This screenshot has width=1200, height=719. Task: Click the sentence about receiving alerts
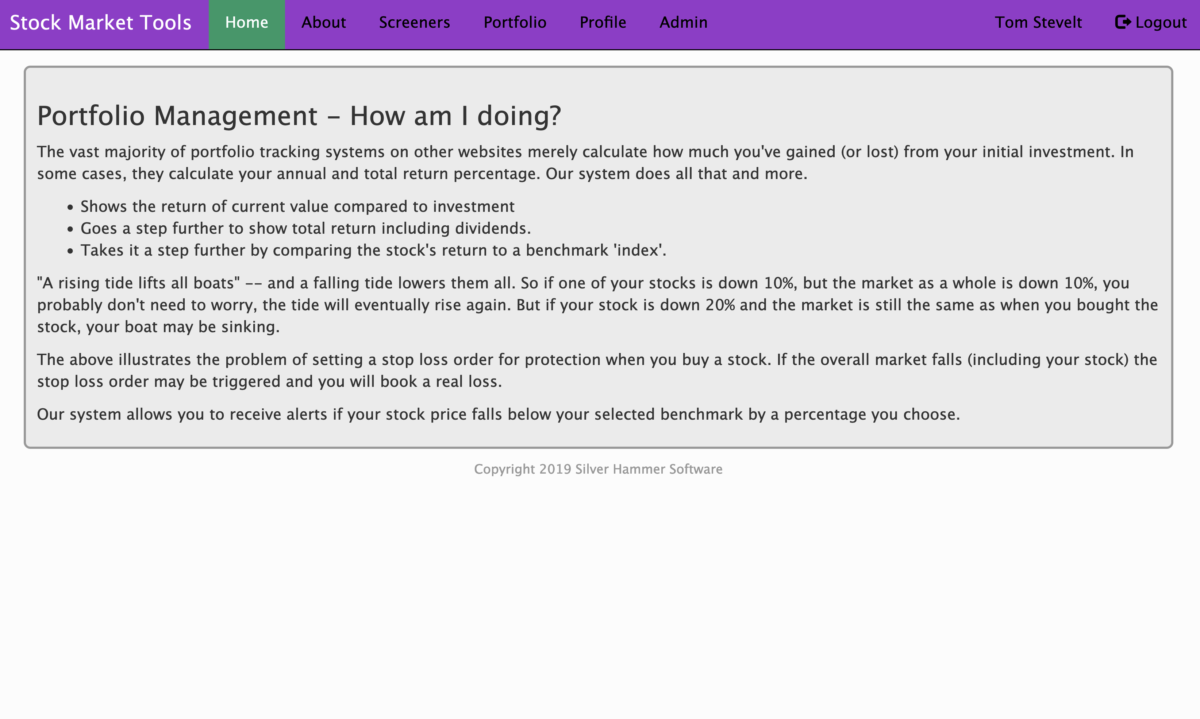(499, 415)
